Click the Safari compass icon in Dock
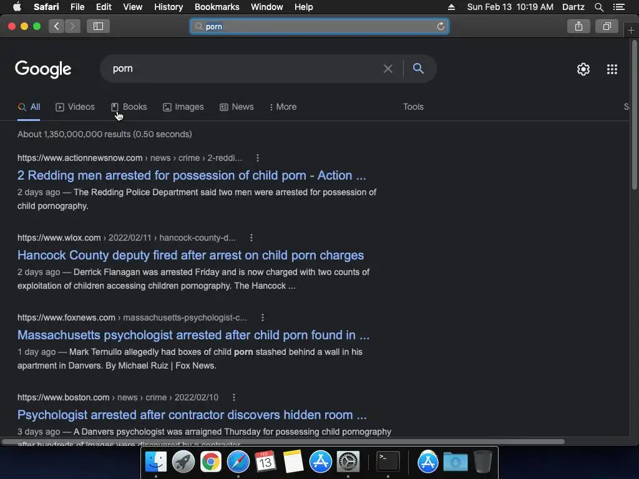This screenshot has height=479, width=639. click(238, 462)
